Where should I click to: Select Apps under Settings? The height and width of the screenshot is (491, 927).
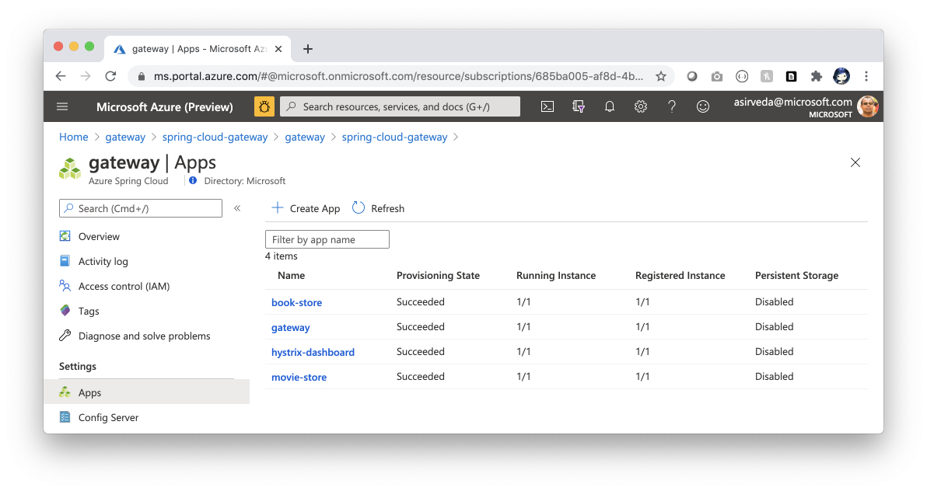(147, 392)
